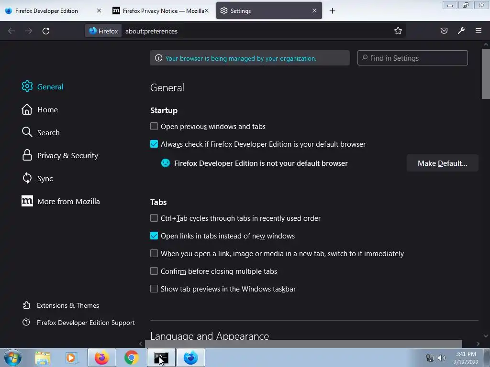
Task: Click the Firefox Developer Edition taskbar icon
Action: click(191, 357)
